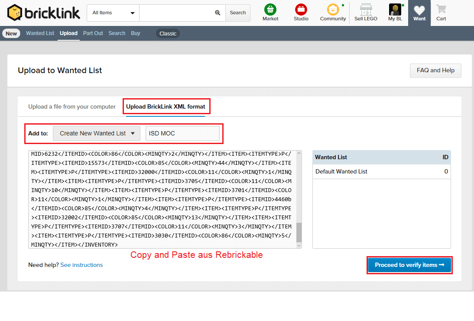This screenshot has width=474, height=321.
Task: Open the See instructions link
Action: (x=81, y=265)
